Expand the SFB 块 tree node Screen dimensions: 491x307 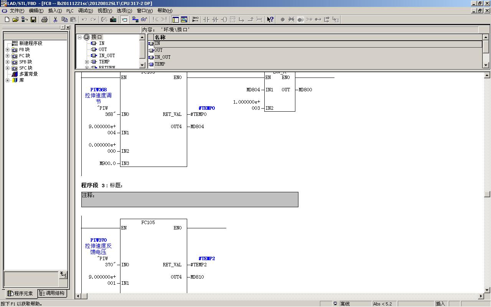click(x=7, y=62)
